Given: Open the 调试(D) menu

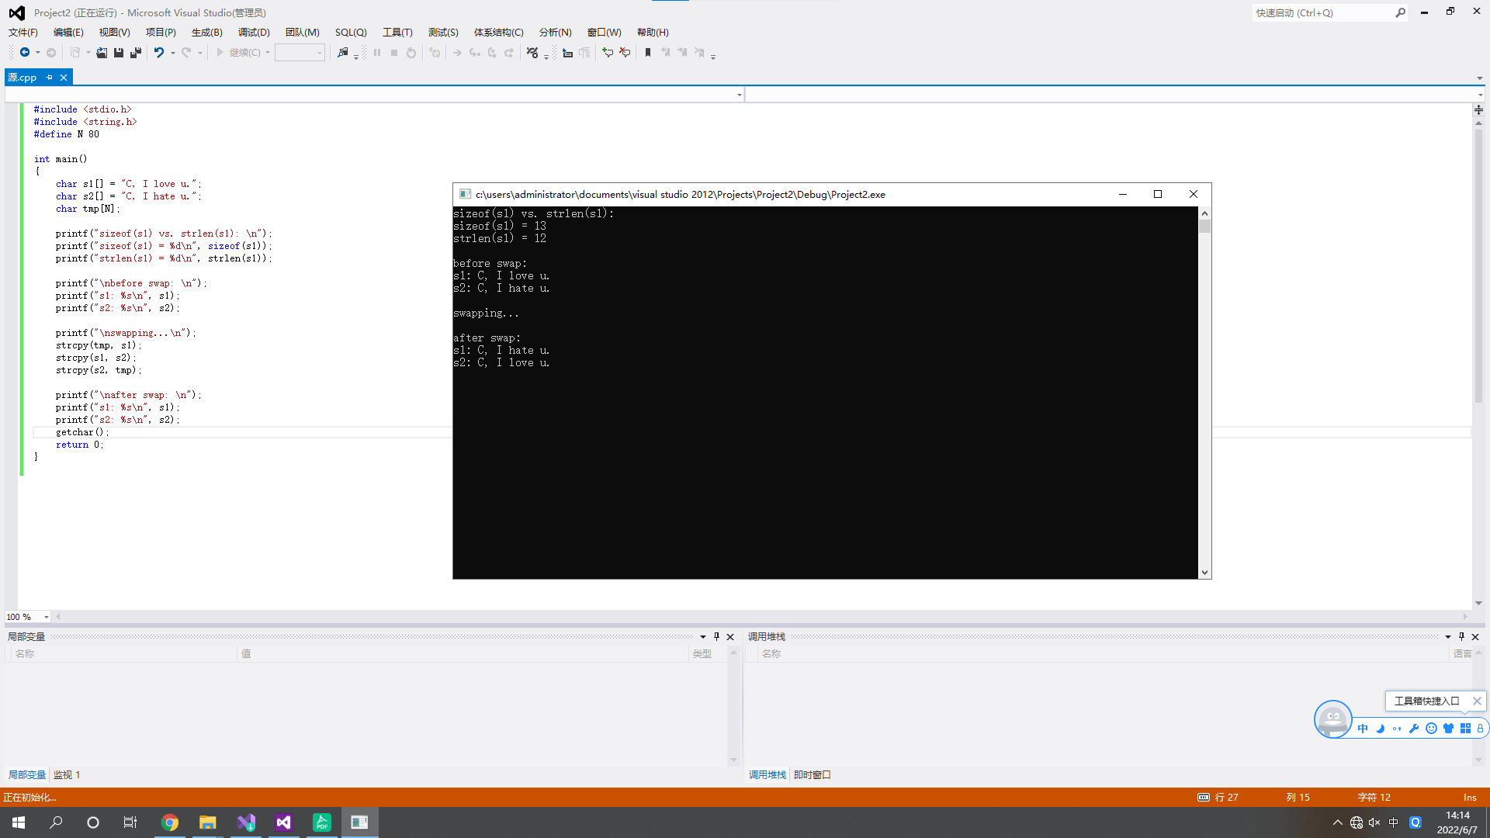Looking at the screenshot, I should pos(254,33).
